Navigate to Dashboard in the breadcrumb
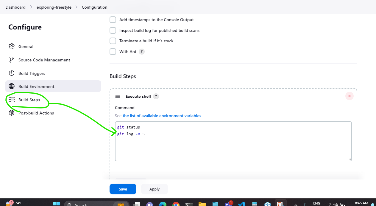 coord(15,7)
